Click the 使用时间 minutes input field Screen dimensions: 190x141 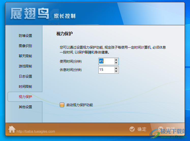(x=106, y=61)
